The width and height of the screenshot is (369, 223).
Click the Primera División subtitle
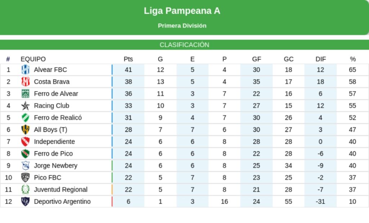tap(182, 26)
